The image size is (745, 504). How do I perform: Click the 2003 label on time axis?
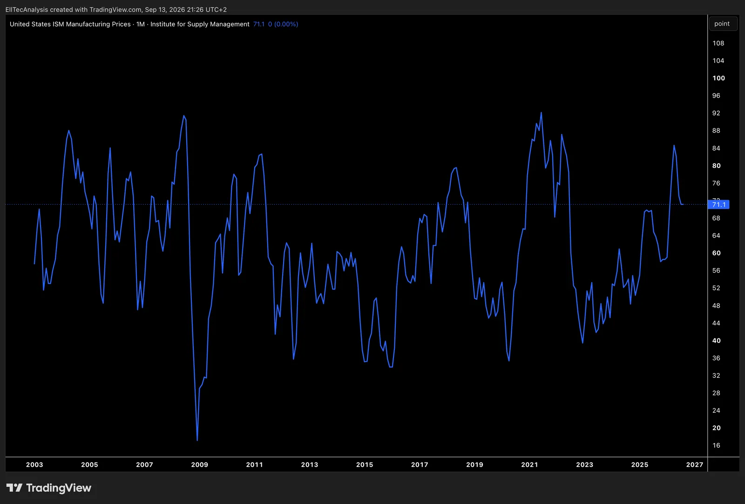point(34,464)
